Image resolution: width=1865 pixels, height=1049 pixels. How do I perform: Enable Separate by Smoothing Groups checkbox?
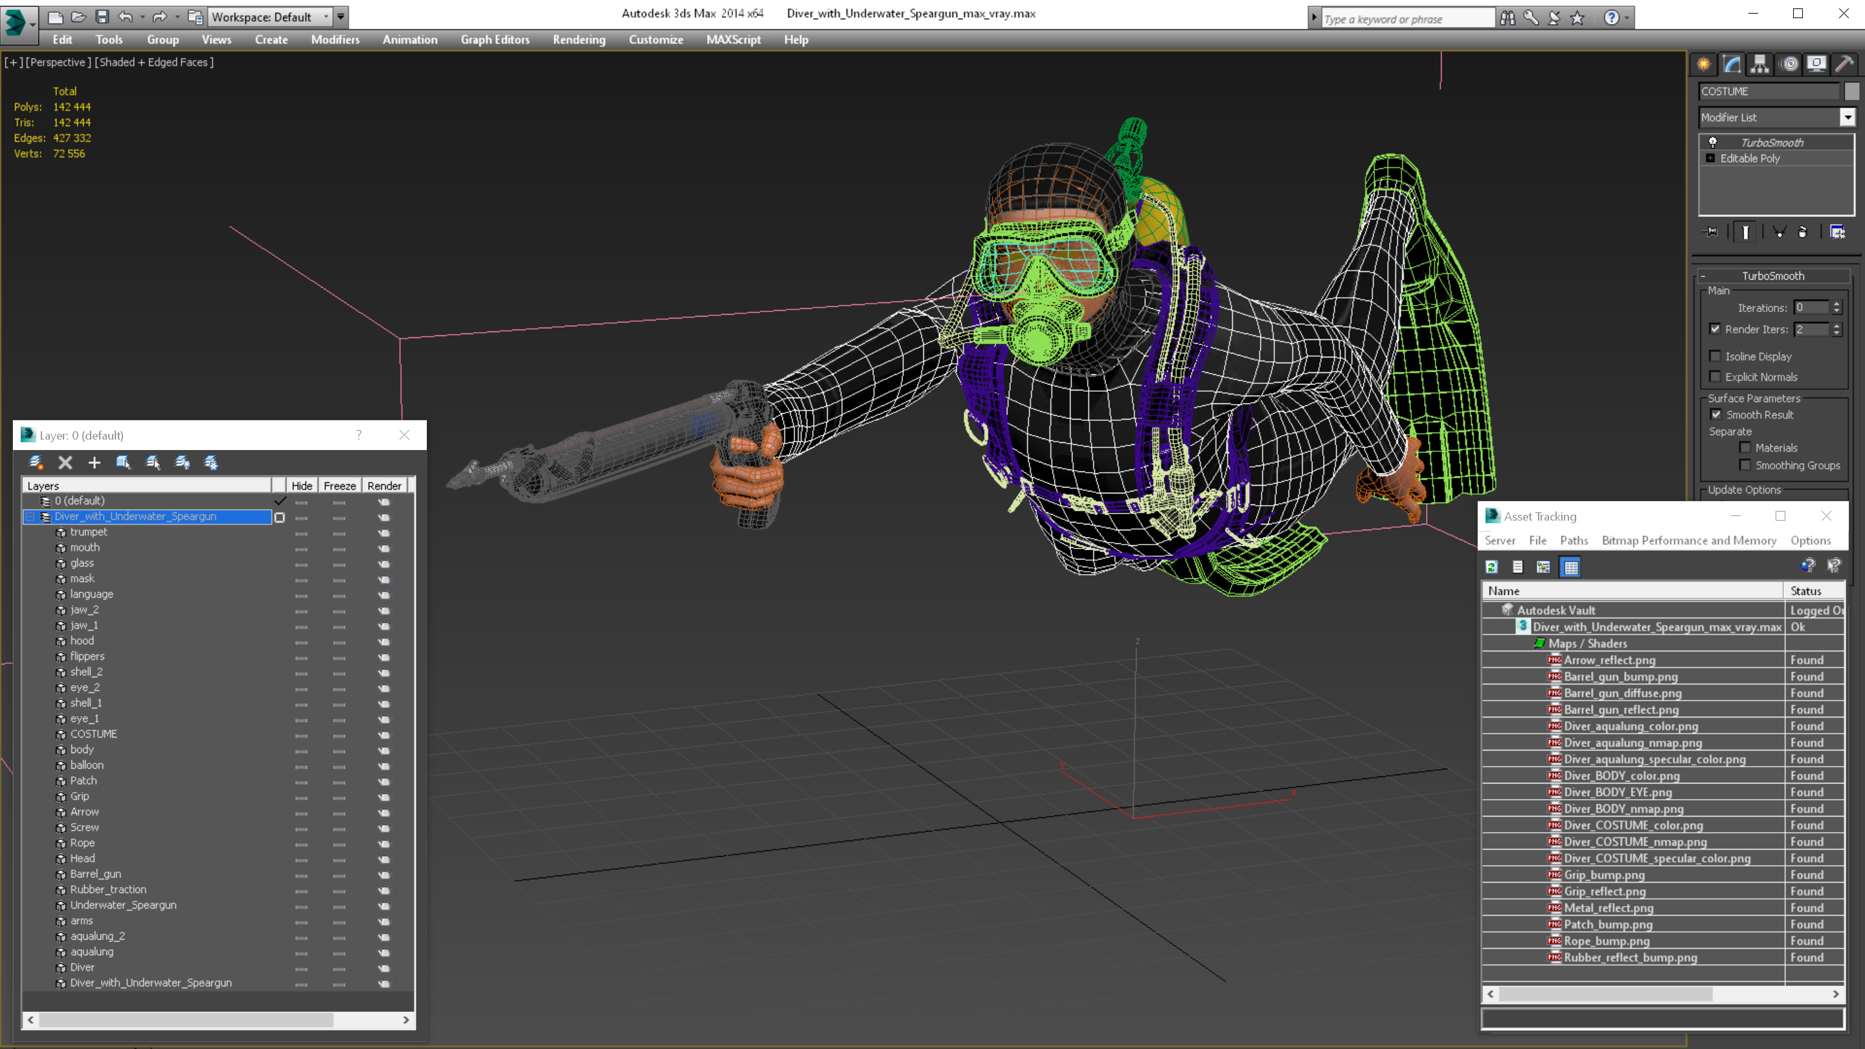coord(1746,465)
